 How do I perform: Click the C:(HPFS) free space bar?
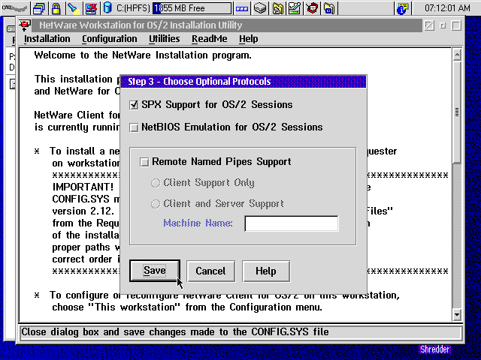coord(192,8)
